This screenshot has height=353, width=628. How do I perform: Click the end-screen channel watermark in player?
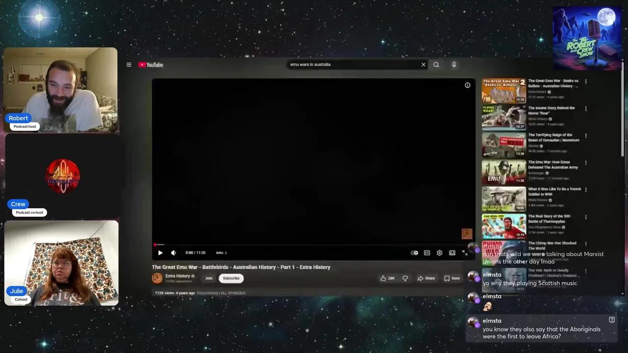pyautogui.click(x=467, y=234)
